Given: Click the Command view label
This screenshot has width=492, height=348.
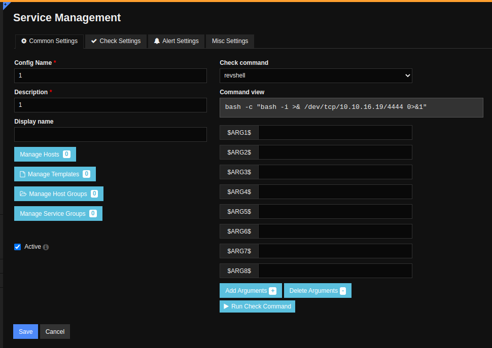Looking at the screenshot, I should tap(242, 92).
